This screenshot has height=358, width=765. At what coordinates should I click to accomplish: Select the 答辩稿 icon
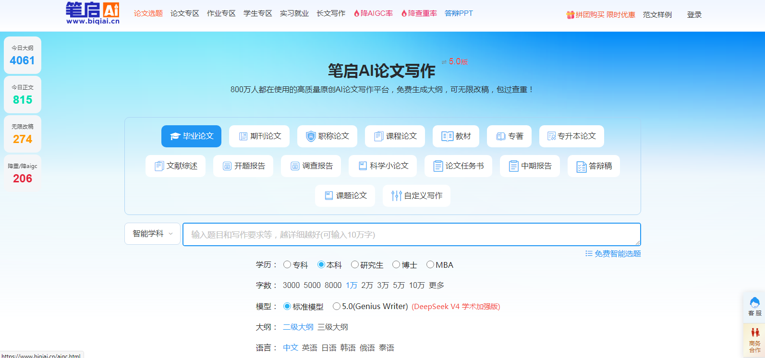pos(582,167)
